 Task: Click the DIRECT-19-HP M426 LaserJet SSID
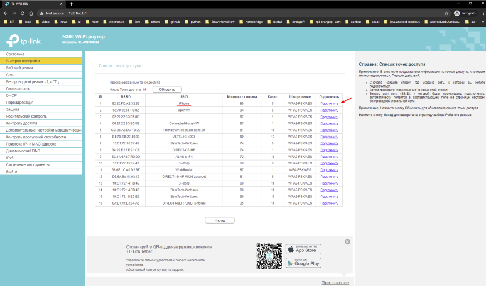pyautogui.click(x=184, y=176)
